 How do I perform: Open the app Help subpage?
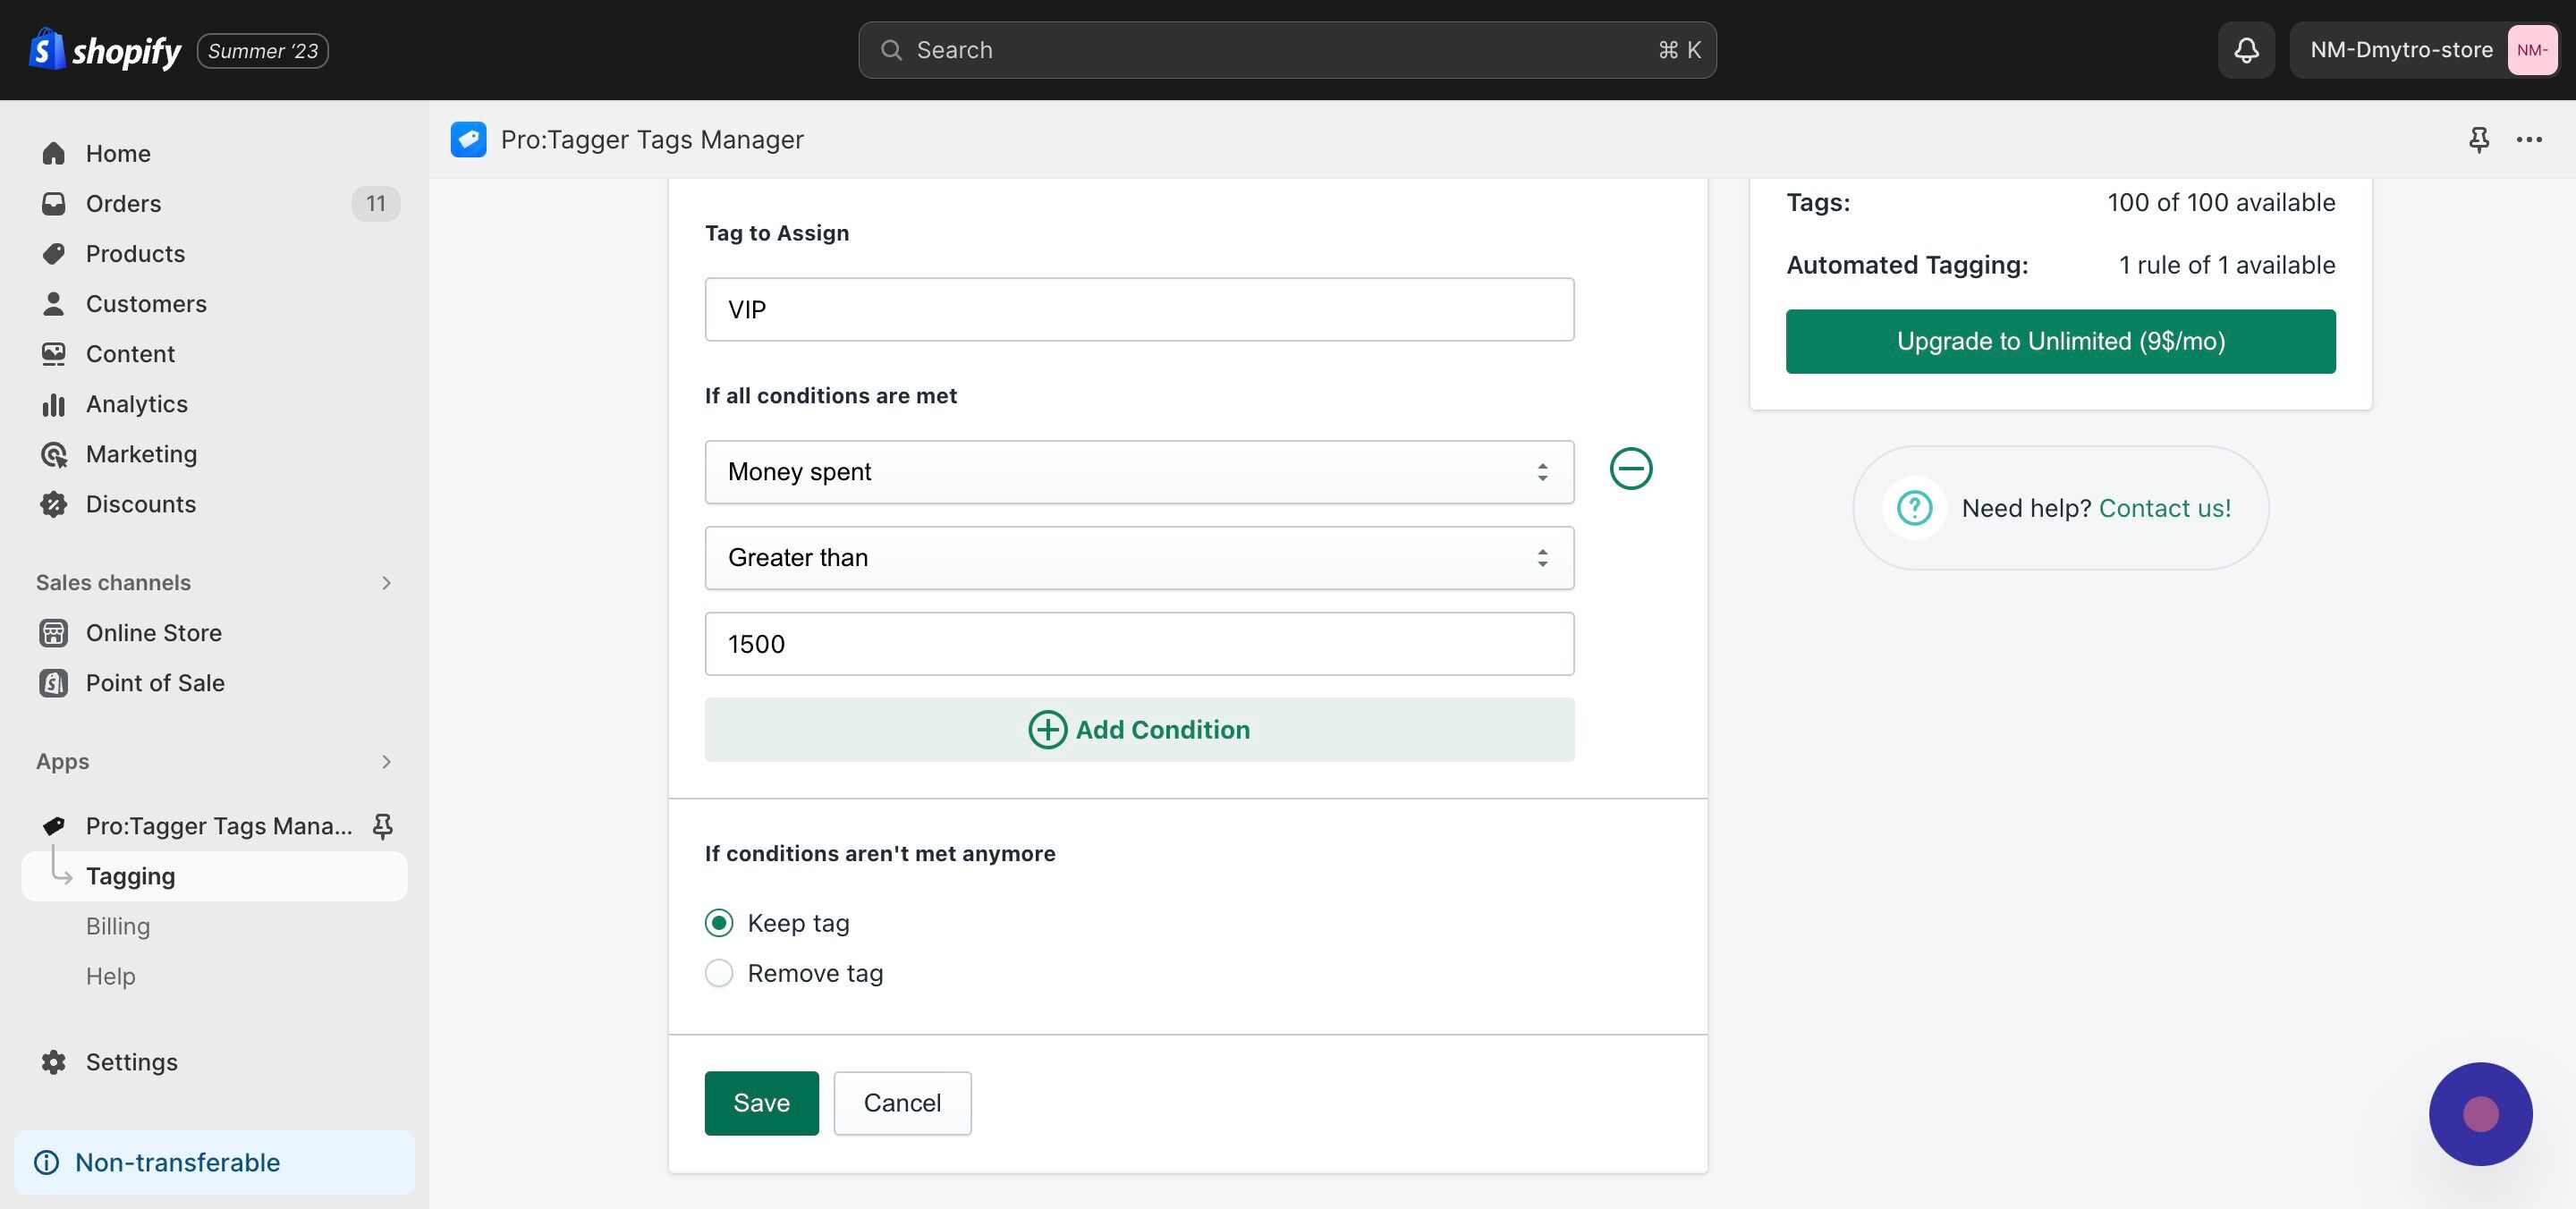pos(110,976)
